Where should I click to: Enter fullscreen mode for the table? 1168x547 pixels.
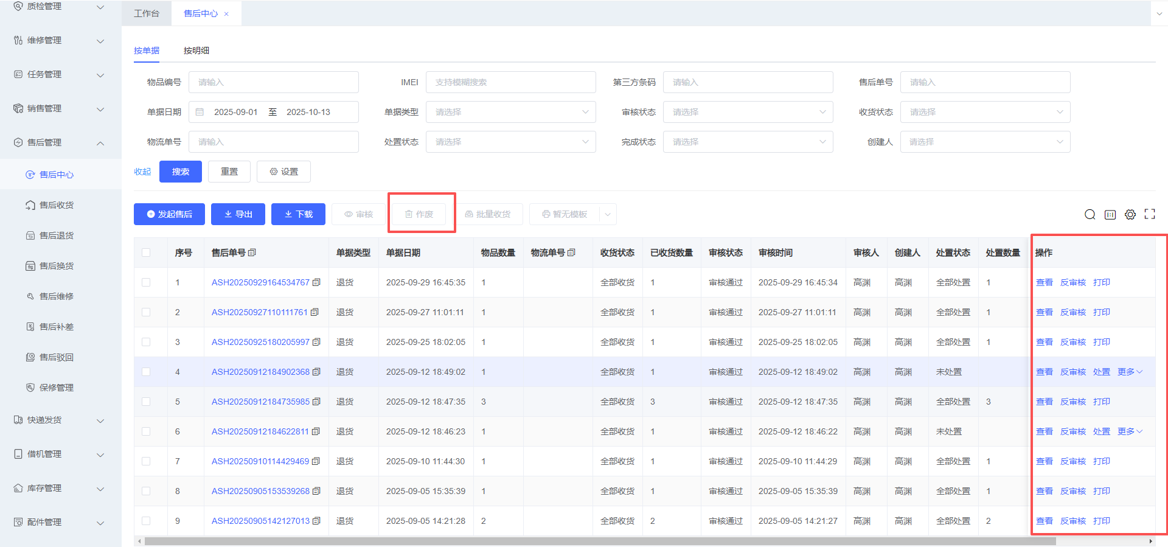point(1149,214)
